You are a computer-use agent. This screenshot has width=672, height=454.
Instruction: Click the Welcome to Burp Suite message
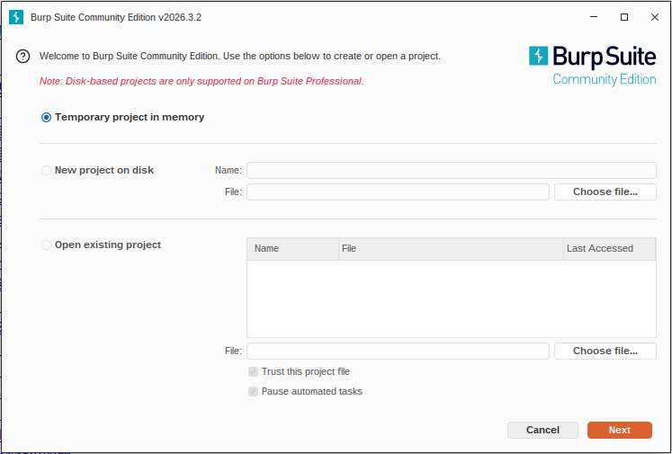240,56
